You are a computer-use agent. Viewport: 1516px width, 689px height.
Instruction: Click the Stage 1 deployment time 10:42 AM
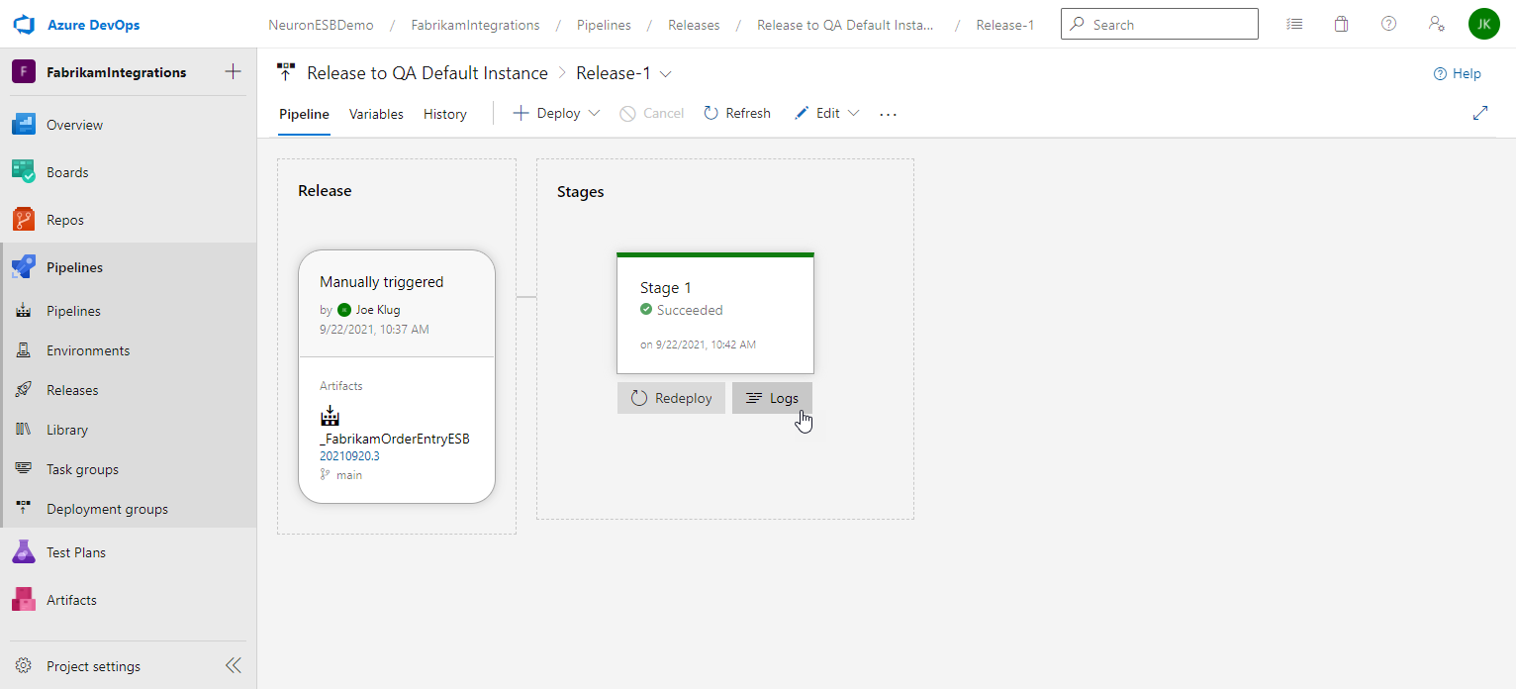click(698, 344)
